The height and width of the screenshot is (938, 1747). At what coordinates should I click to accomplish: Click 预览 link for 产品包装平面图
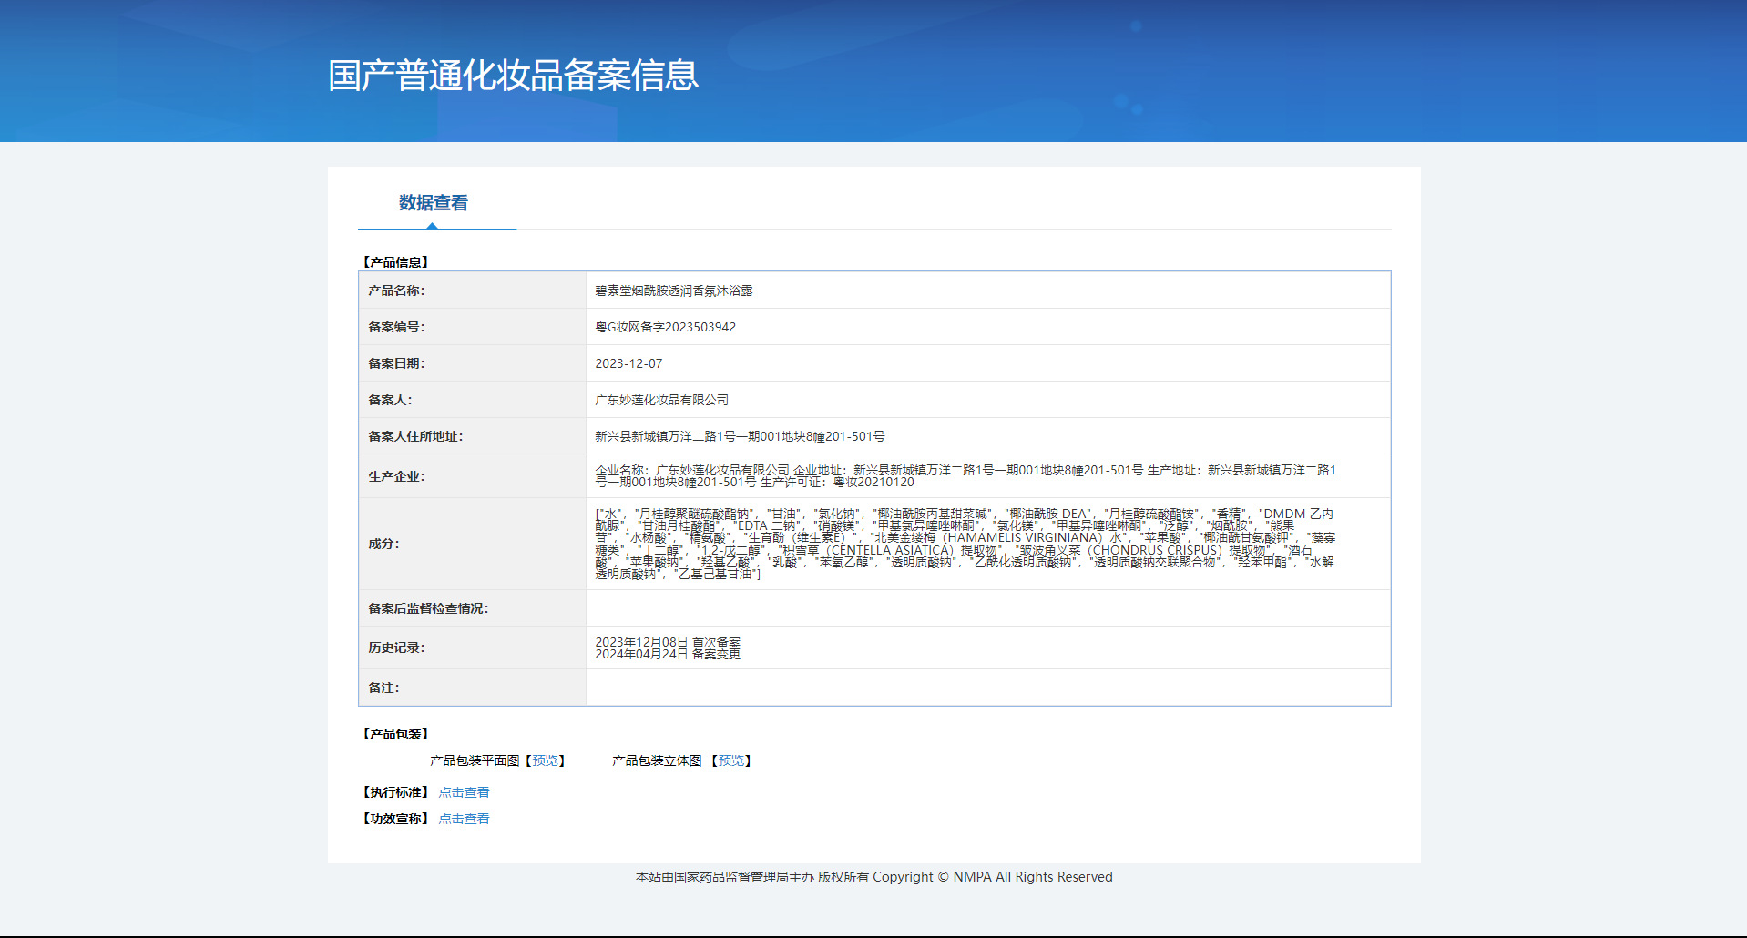point(545,760)
